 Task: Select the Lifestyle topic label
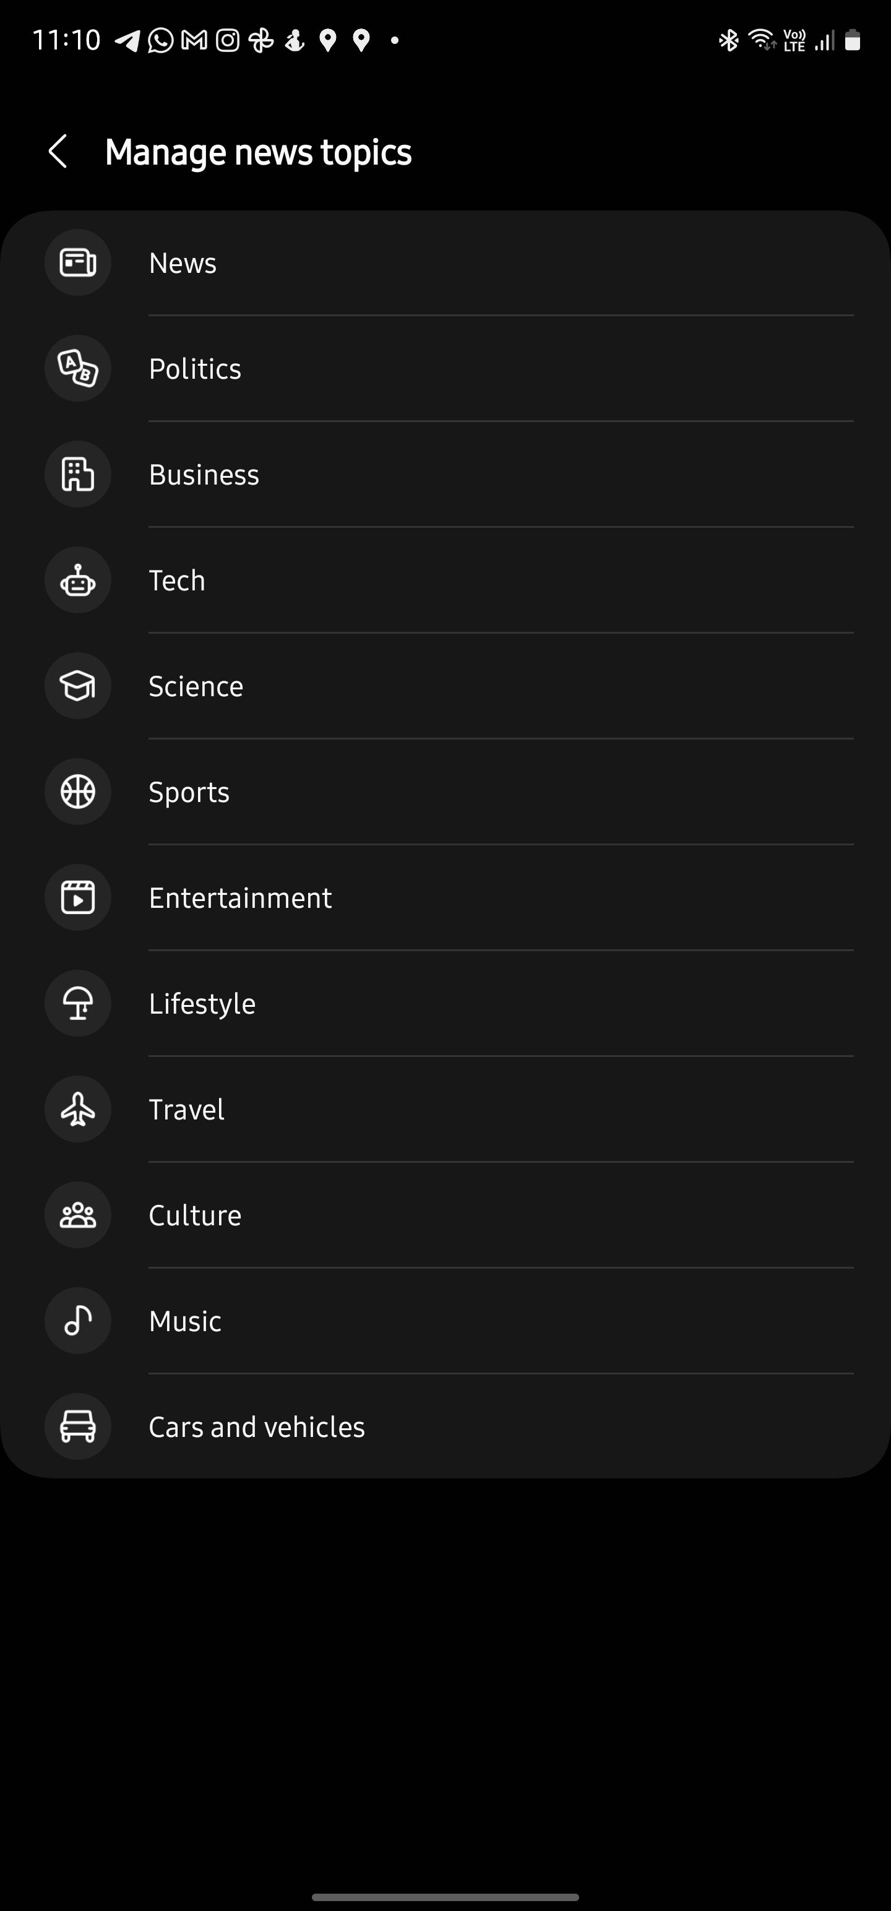pos(202,1004)
